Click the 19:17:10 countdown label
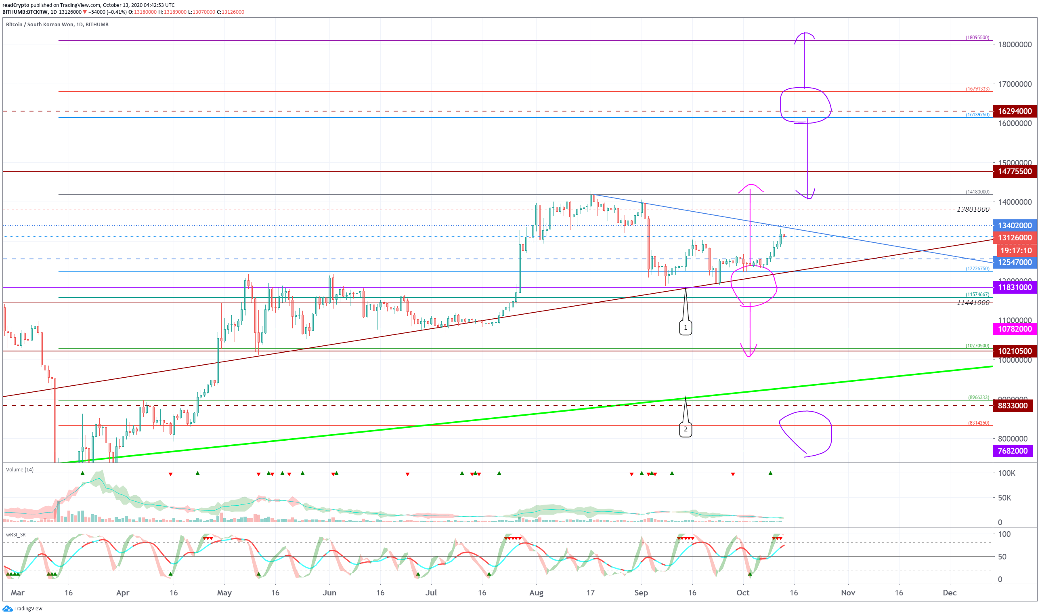This screenshot has width=1040, height=616. point(1016,250)
